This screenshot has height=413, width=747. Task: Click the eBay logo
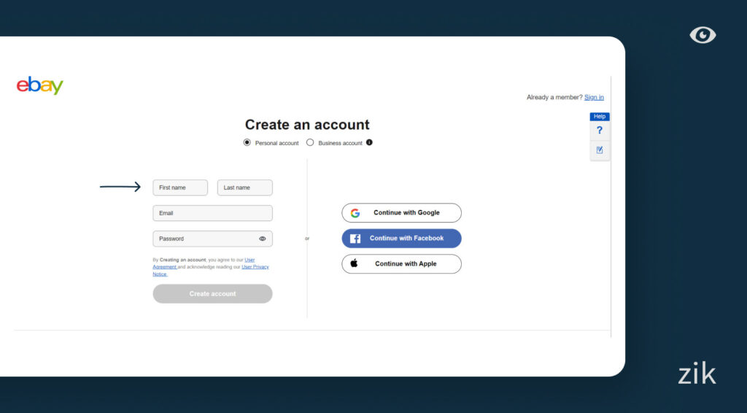coord(40,85)
